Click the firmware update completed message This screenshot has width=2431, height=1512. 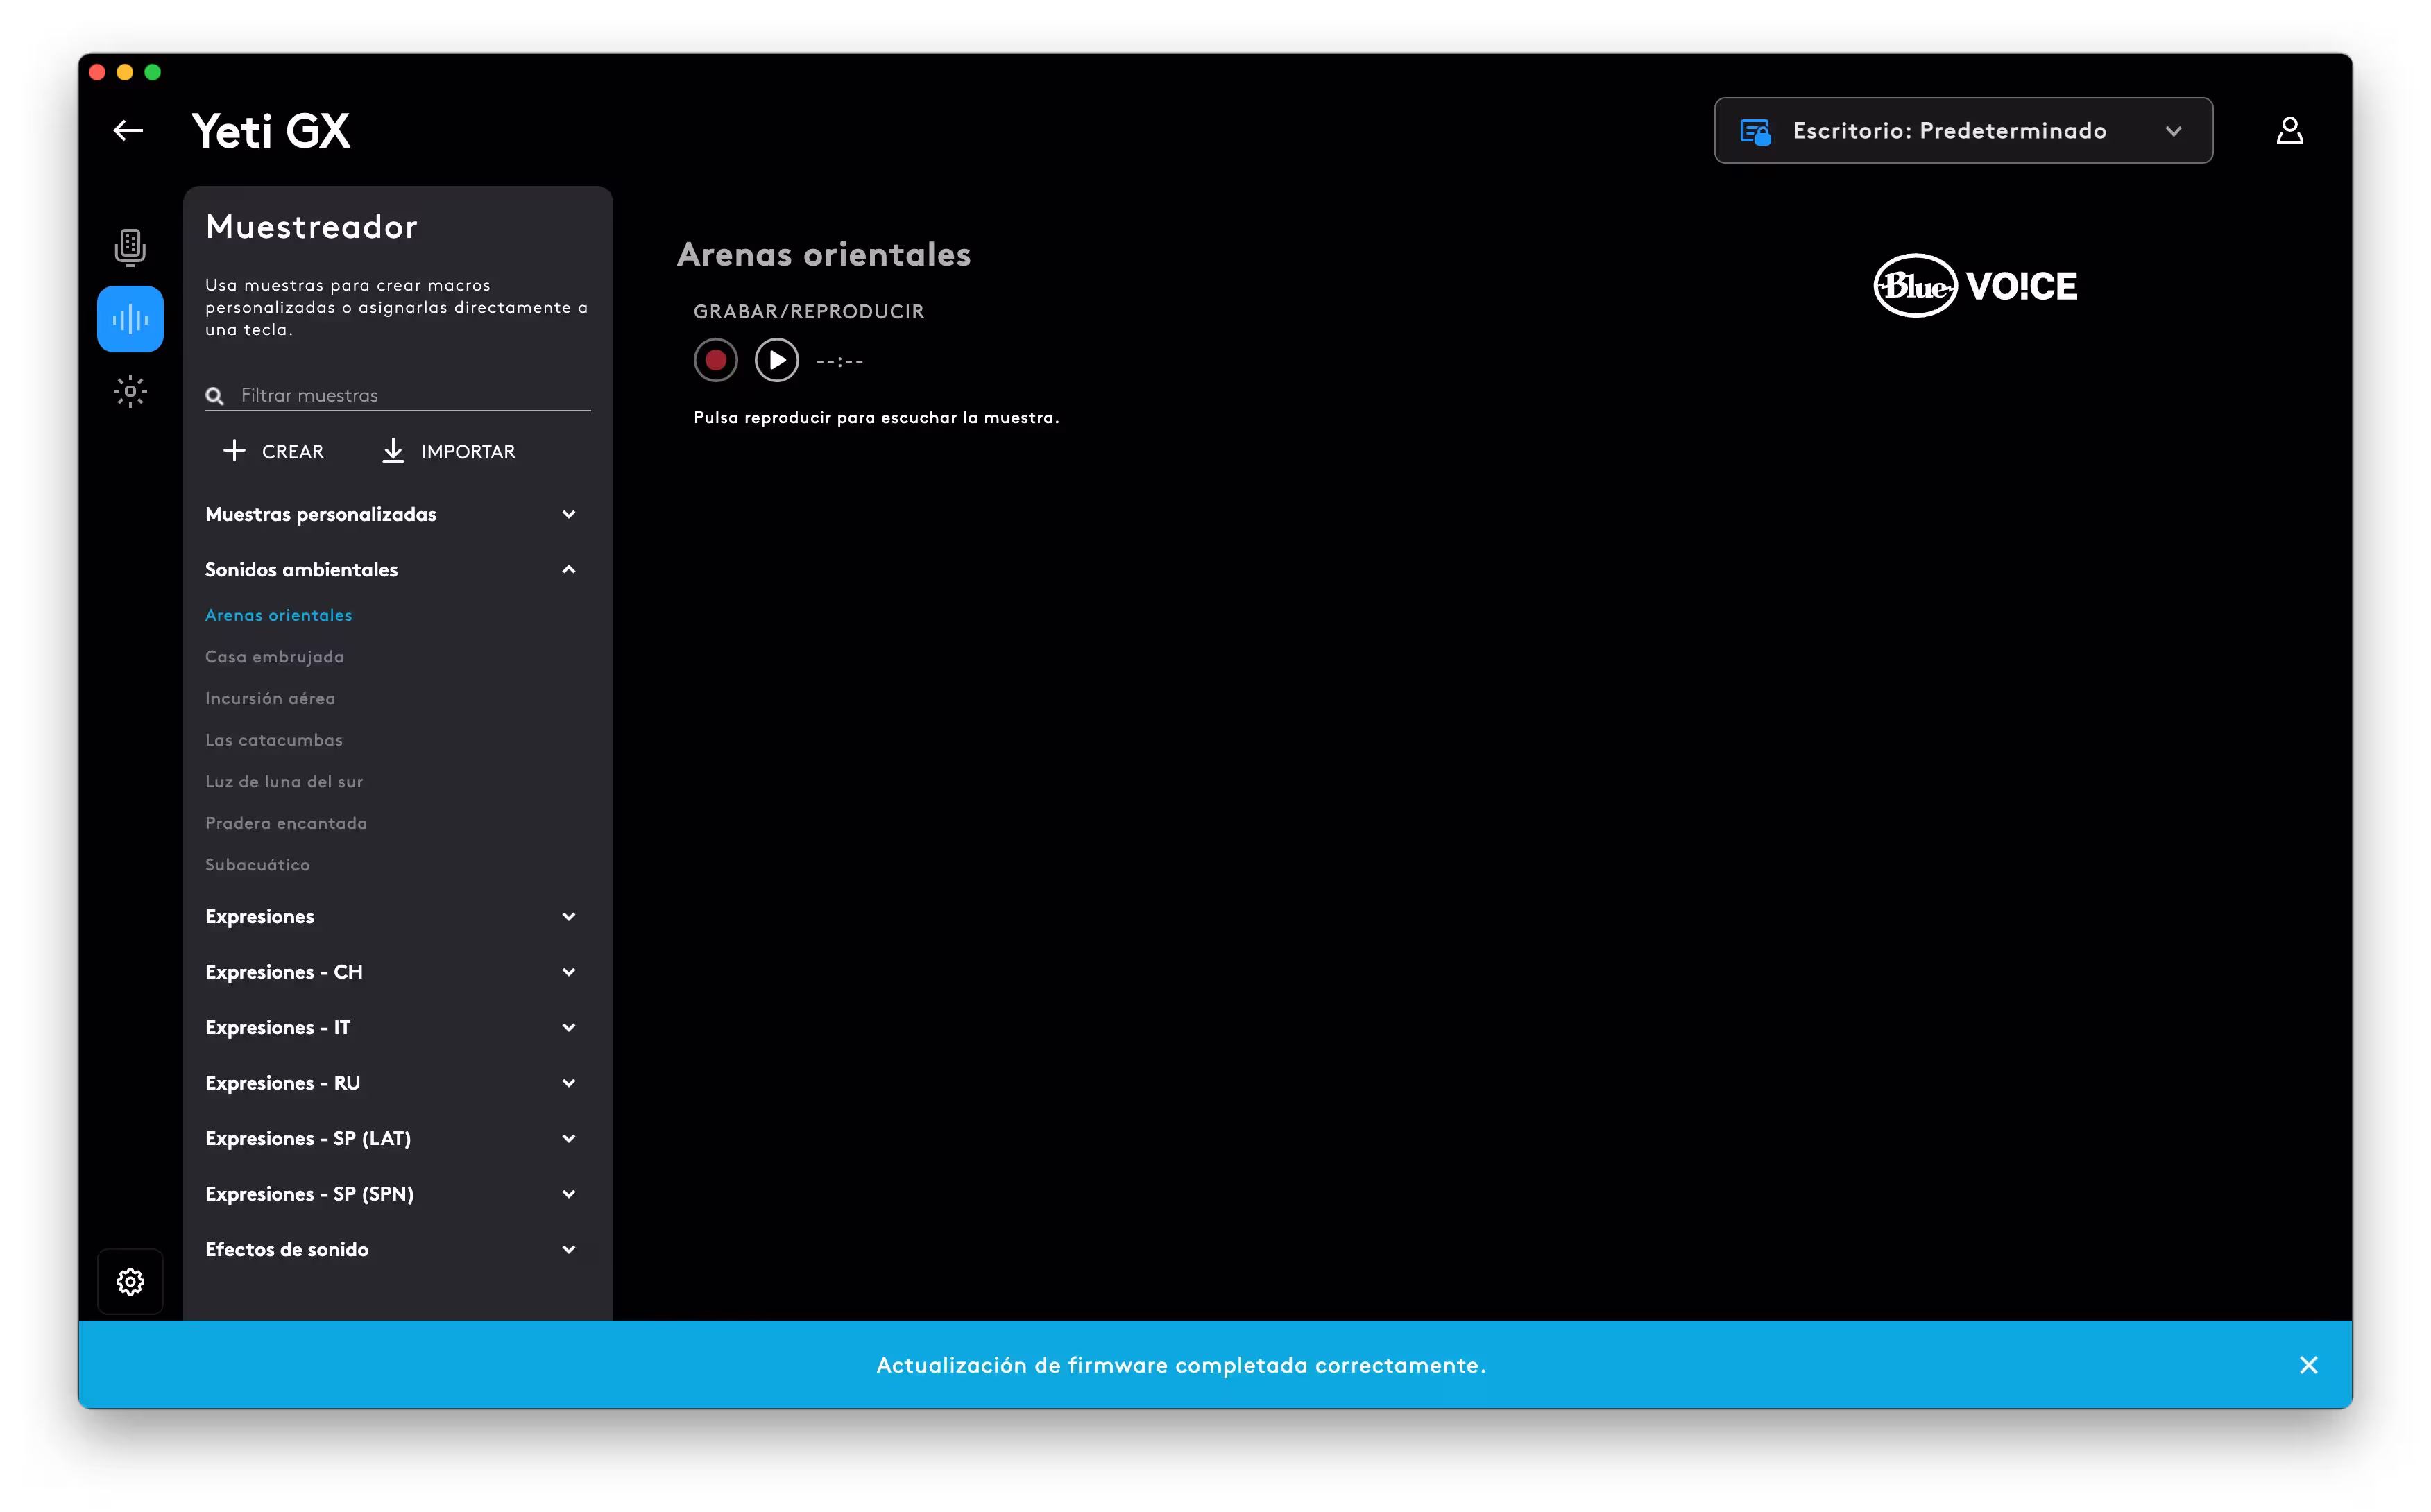pyautogui.click(x=1181, y=1365)
